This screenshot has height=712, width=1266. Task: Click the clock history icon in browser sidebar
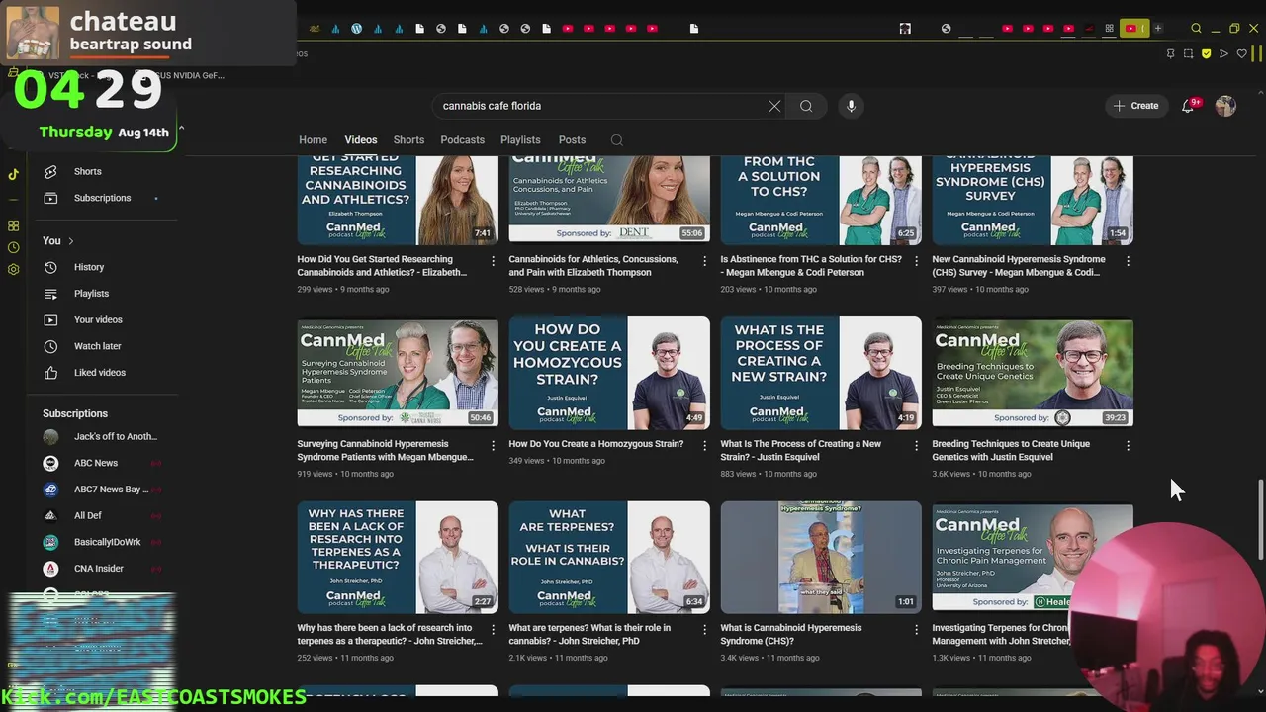click(x=13, y=247)
